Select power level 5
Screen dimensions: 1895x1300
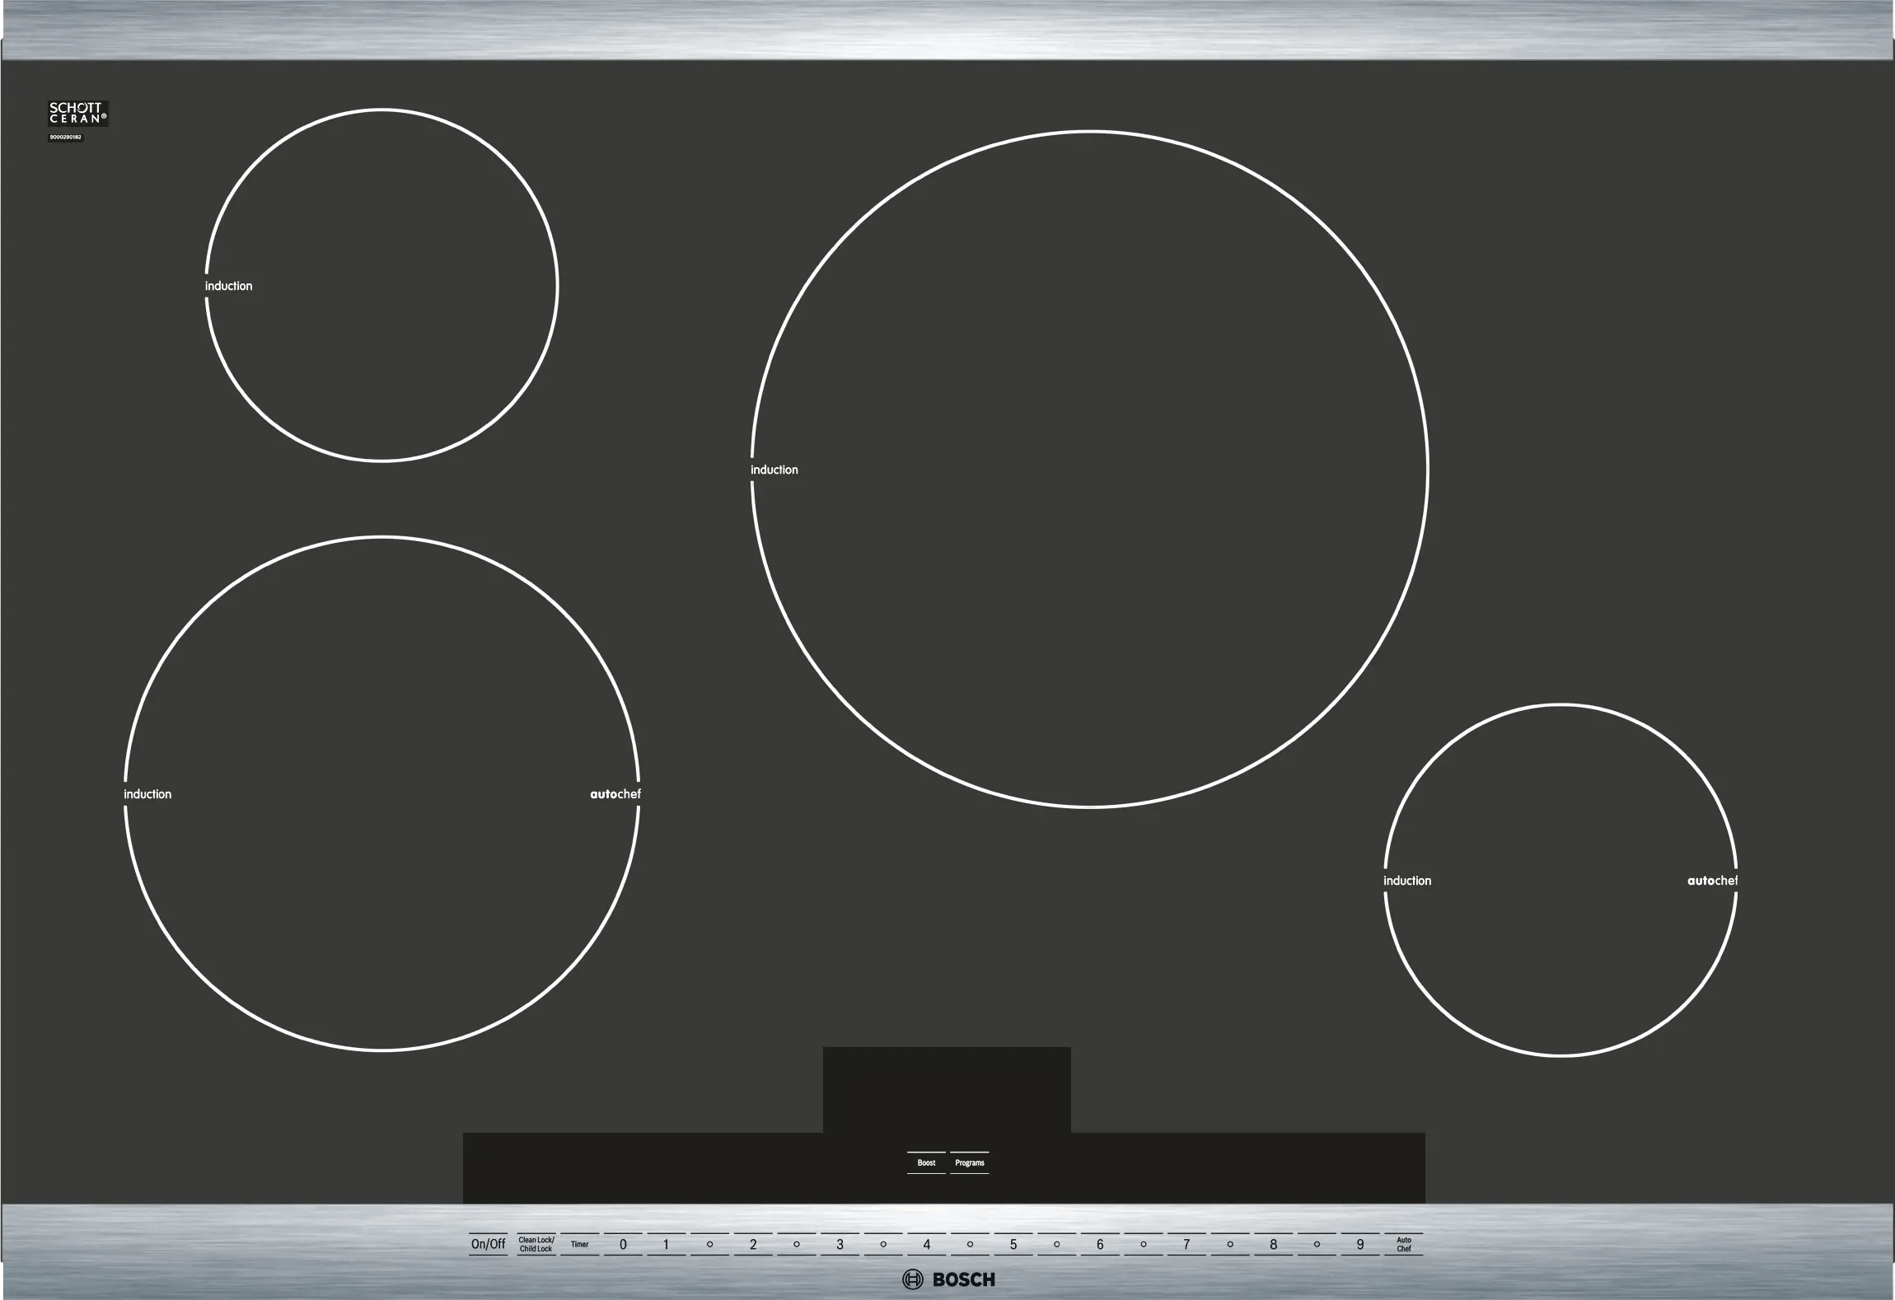coord(1013,1244)
